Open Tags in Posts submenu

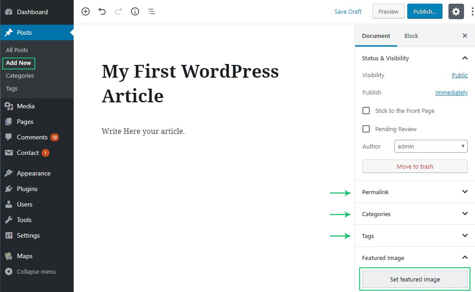coord(11,88)
